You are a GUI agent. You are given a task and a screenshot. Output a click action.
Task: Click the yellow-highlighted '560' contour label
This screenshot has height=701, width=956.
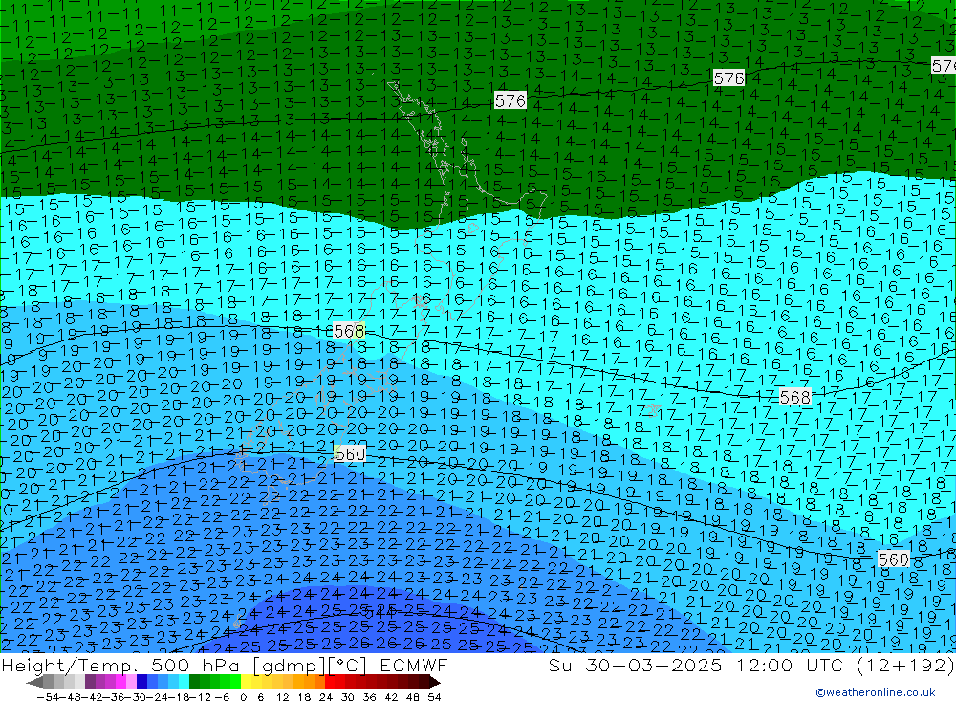tap(350, 454)
